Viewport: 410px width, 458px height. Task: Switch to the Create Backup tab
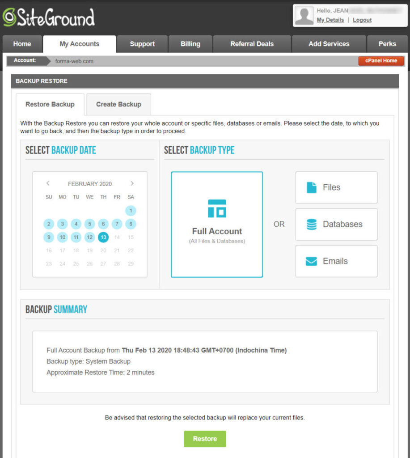tap(118, 104)
